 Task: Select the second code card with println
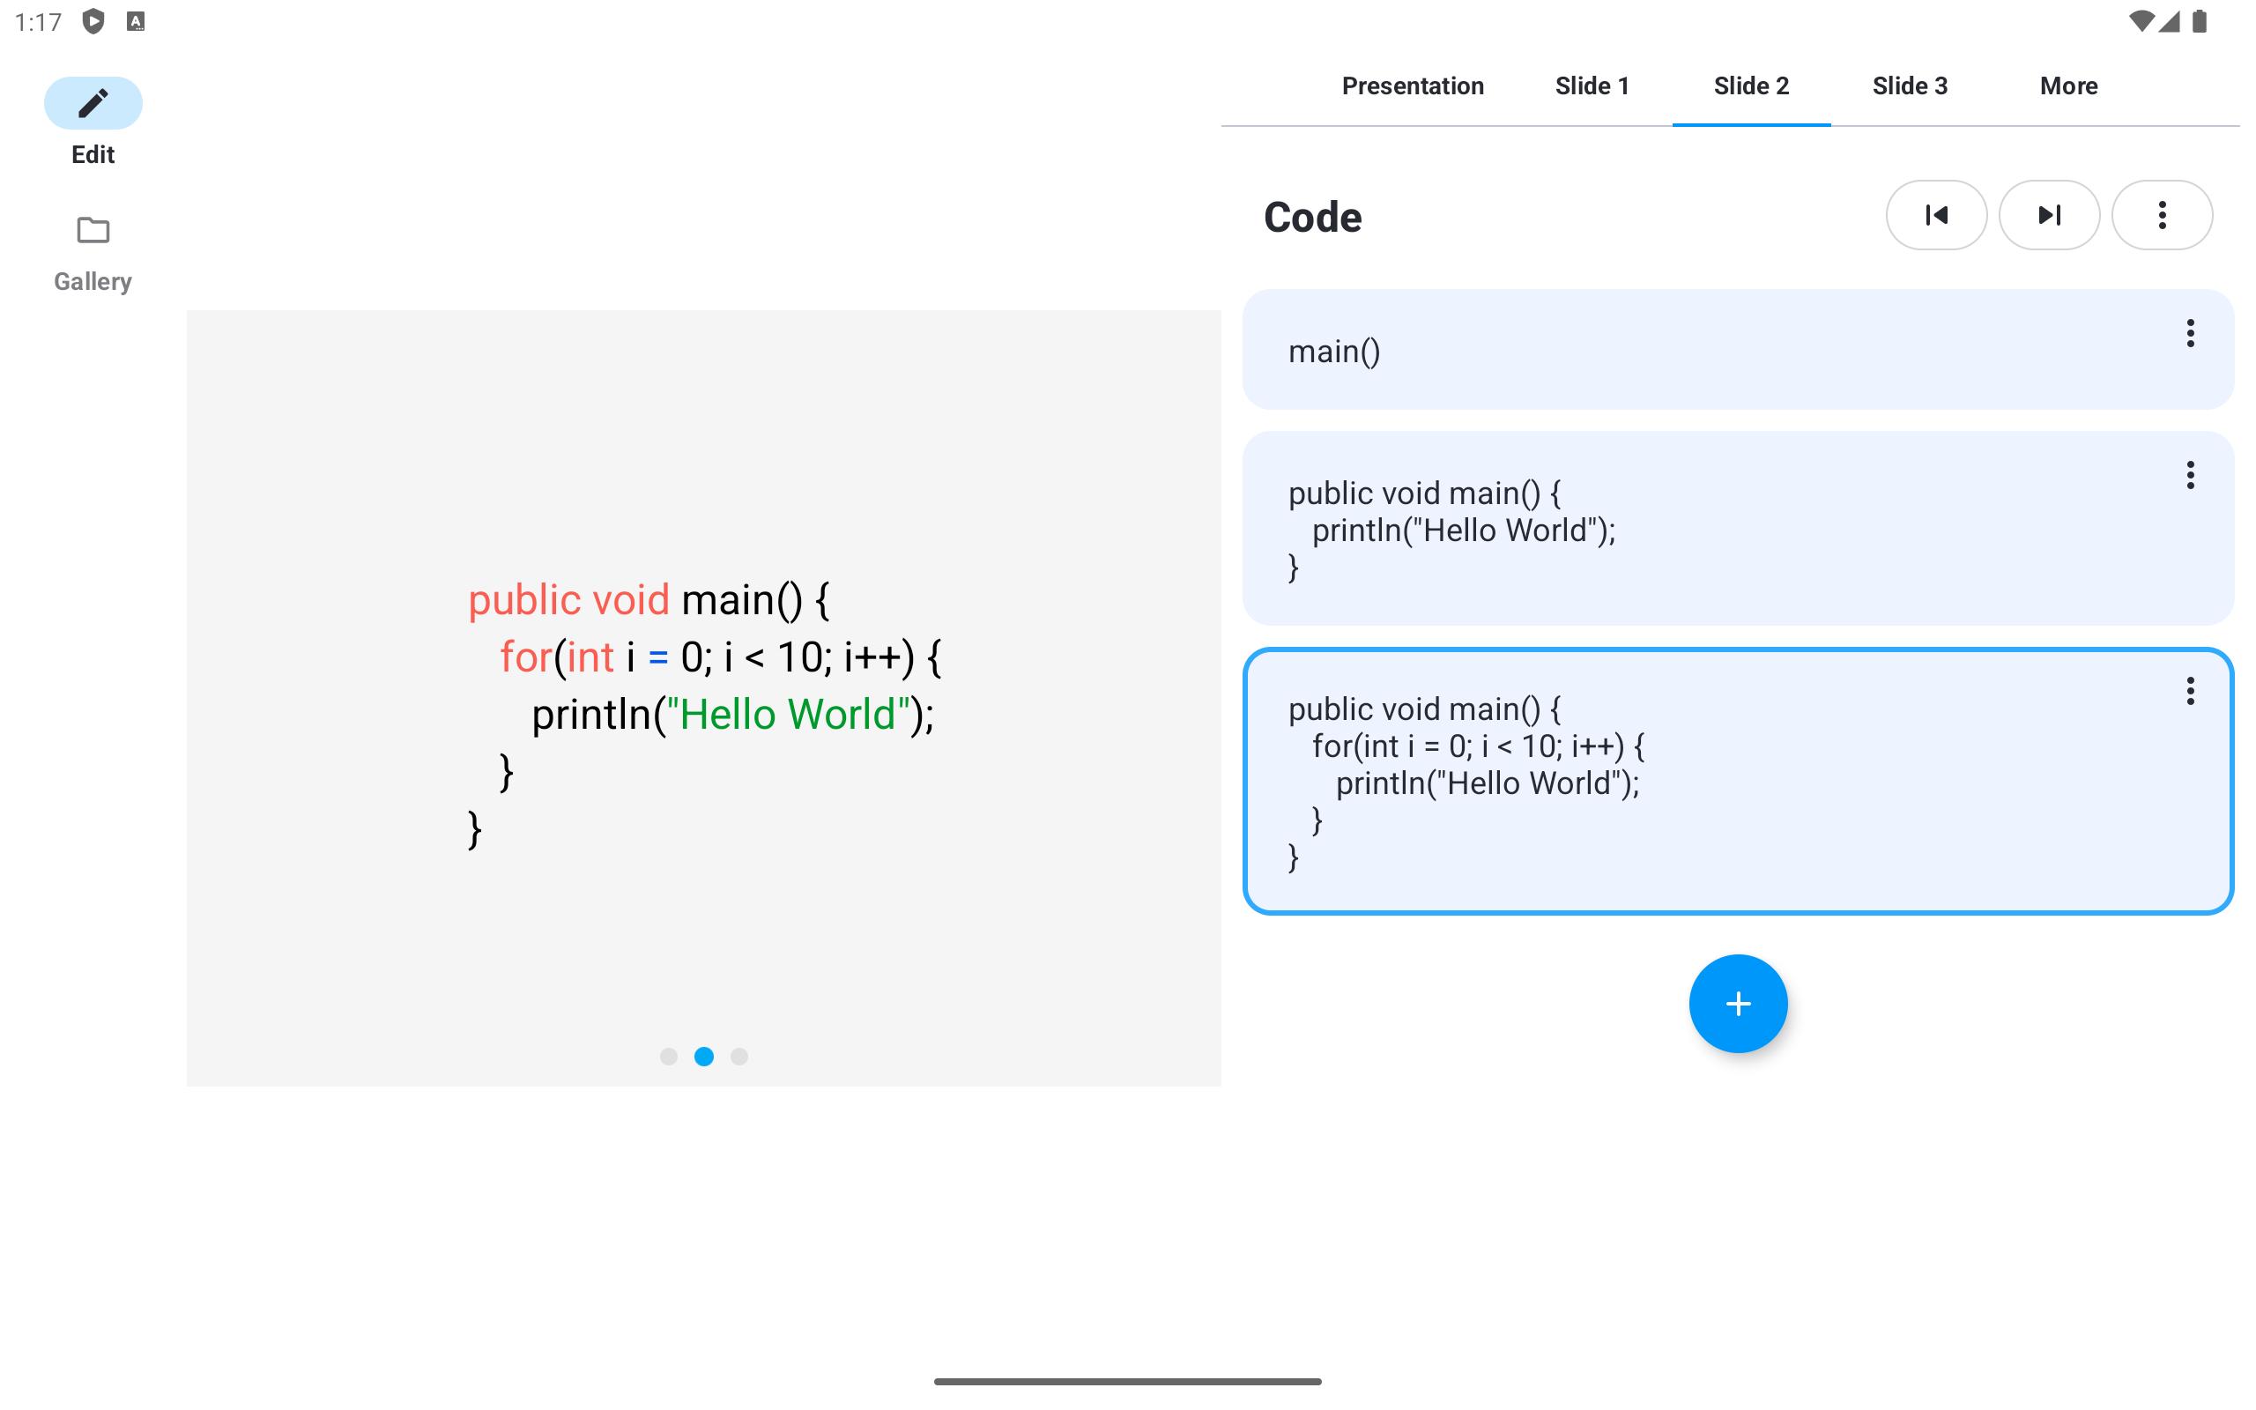point(1738,528)
